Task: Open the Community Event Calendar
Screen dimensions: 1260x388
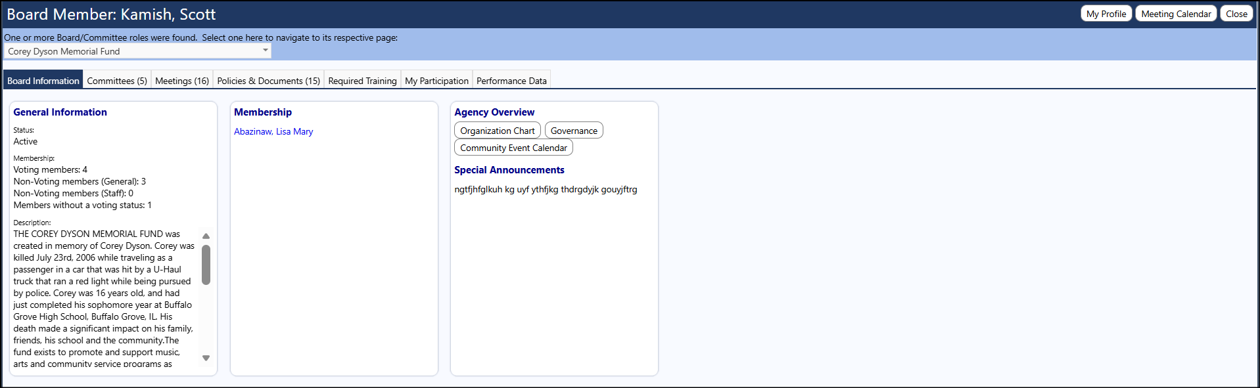Action: pos(513,148)
